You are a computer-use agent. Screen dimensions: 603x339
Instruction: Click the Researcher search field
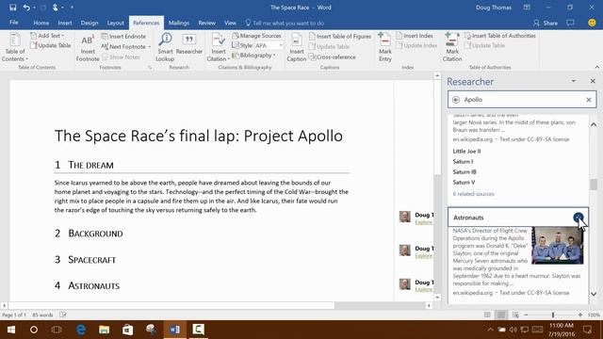coord(522,100)
